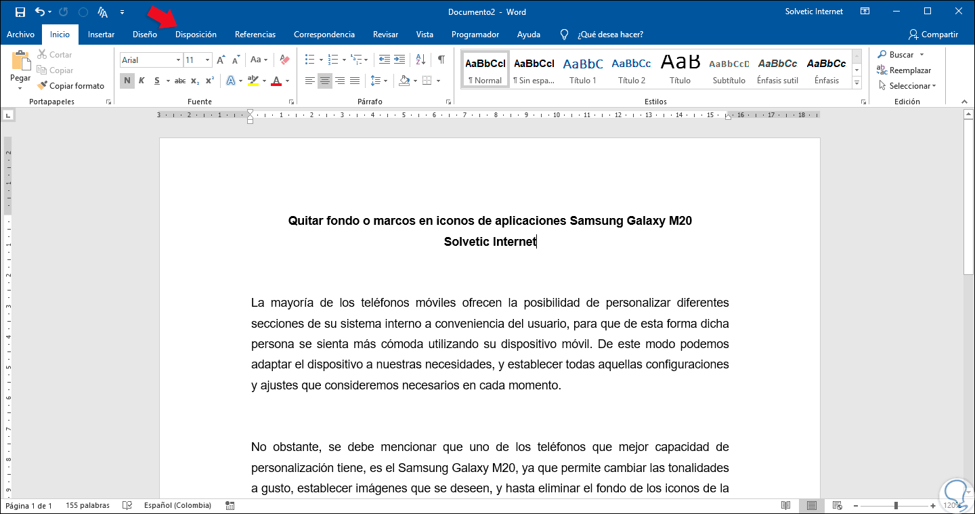Save the document from quick access toolbar

click(x=20, y=12)
